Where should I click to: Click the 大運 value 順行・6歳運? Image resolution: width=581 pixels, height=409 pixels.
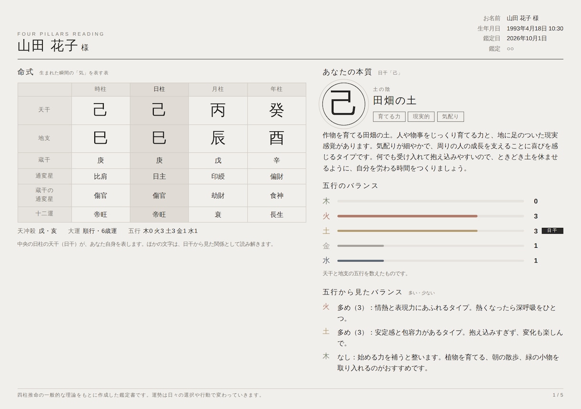click(x=100, y=231)
